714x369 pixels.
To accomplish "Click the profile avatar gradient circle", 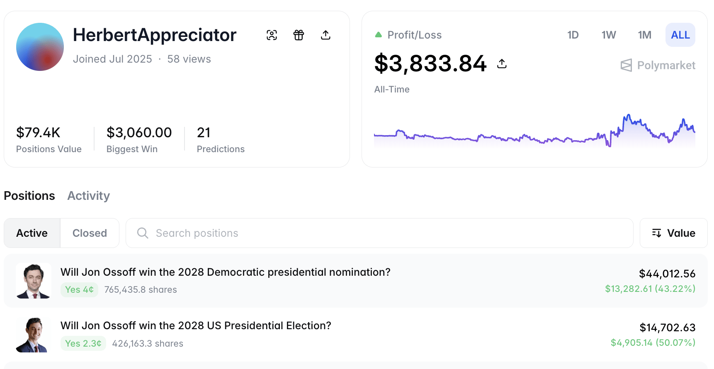I will (x=40, y=47).
